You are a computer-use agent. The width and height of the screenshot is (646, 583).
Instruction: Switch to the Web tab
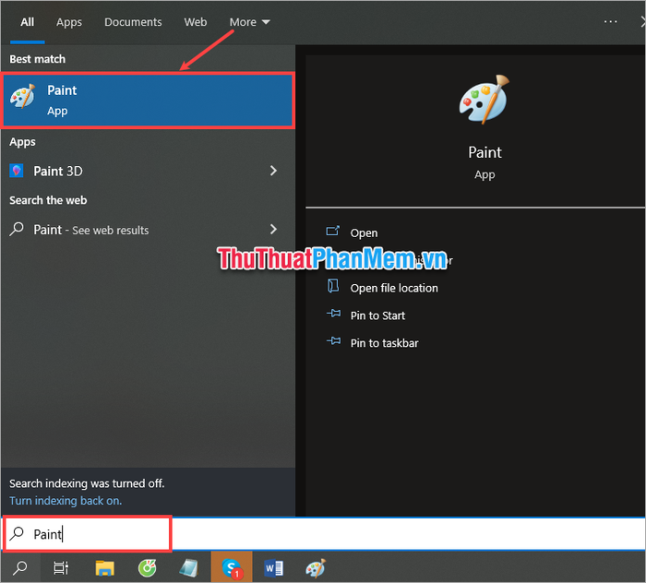[x=196, y=22]
